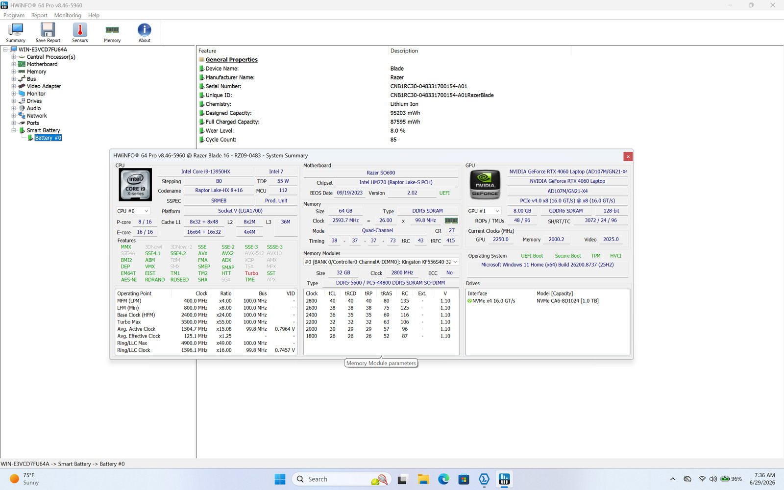Open the Memory toolbar icon

coord(112,33)
